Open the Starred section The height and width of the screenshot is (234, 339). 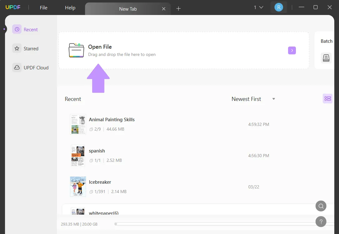tap(26, 48)
